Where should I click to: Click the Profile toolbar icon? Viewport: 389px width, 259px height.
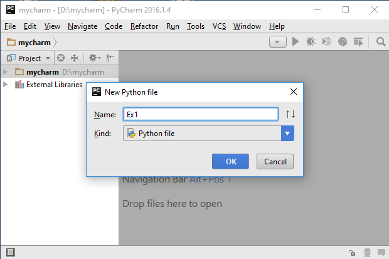pos(343,41)
